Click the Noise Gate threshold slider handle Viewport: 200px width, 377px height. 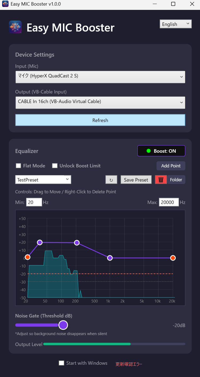coord(63,325)
